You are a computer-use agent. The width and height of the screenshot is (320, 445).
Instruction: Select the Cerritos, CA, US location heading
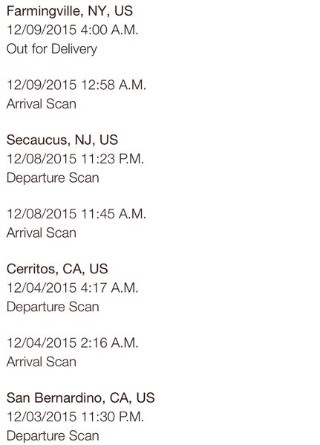[57, 269]
